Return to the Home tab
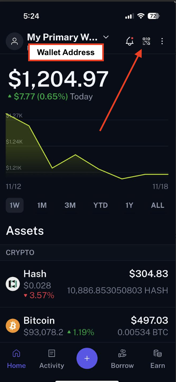Image resolution: width=176 pixels, height=382 pixels. [16, 359]
